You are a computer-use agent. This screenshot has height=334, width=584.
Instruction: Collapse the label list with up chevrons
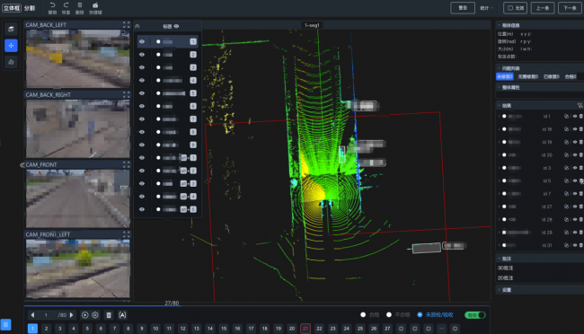point(137,26)
